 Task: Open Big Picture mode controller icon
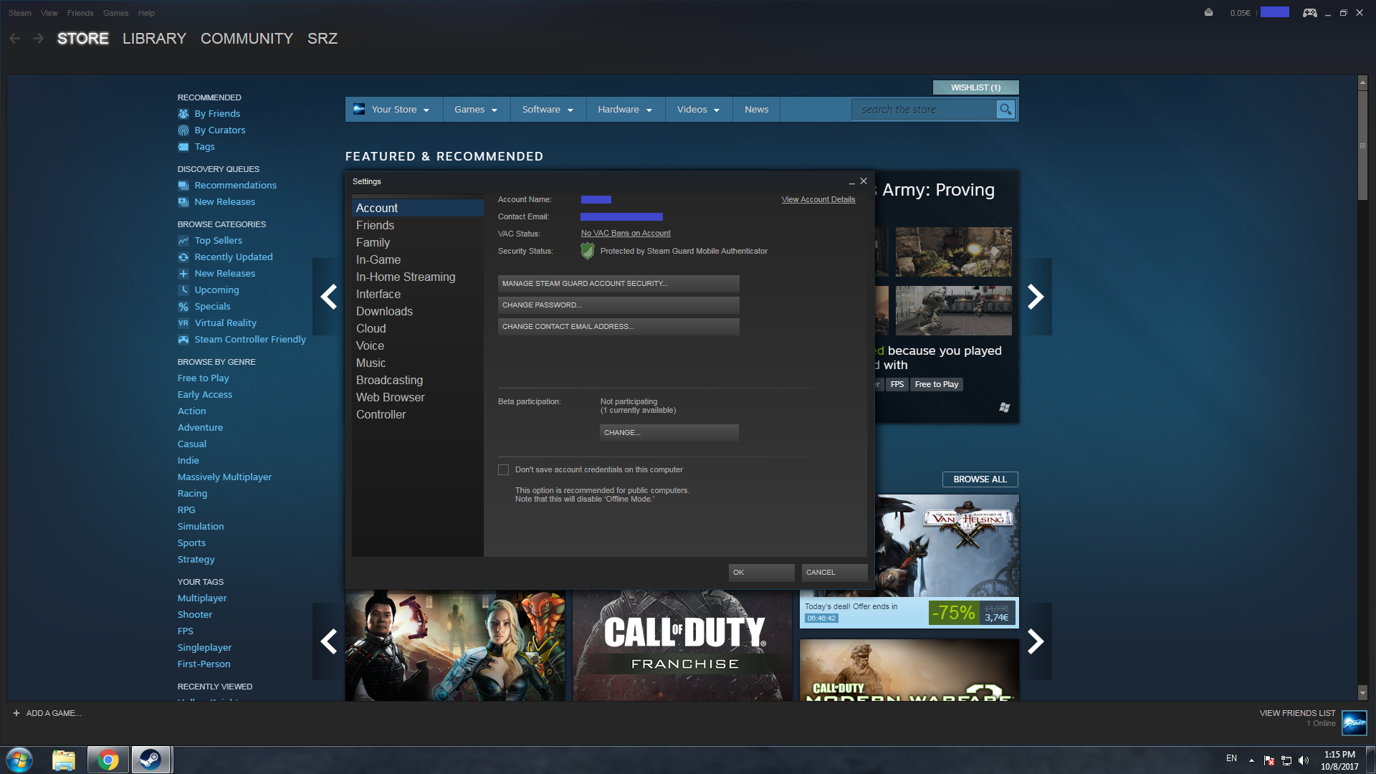coord(1309,13)
